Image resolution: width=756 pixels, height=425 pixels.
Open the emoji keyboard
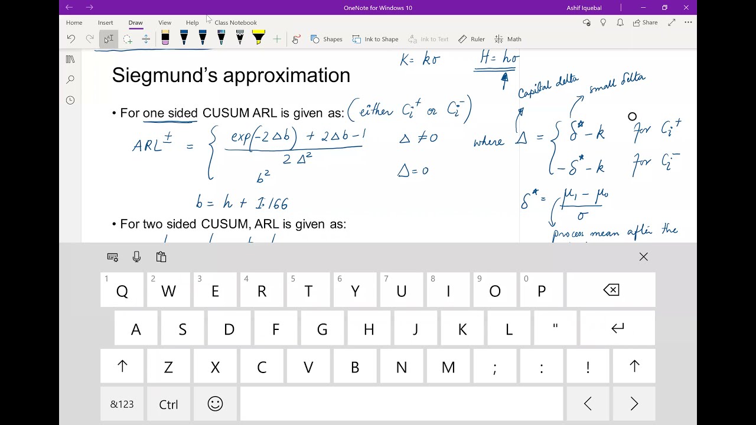215,404
